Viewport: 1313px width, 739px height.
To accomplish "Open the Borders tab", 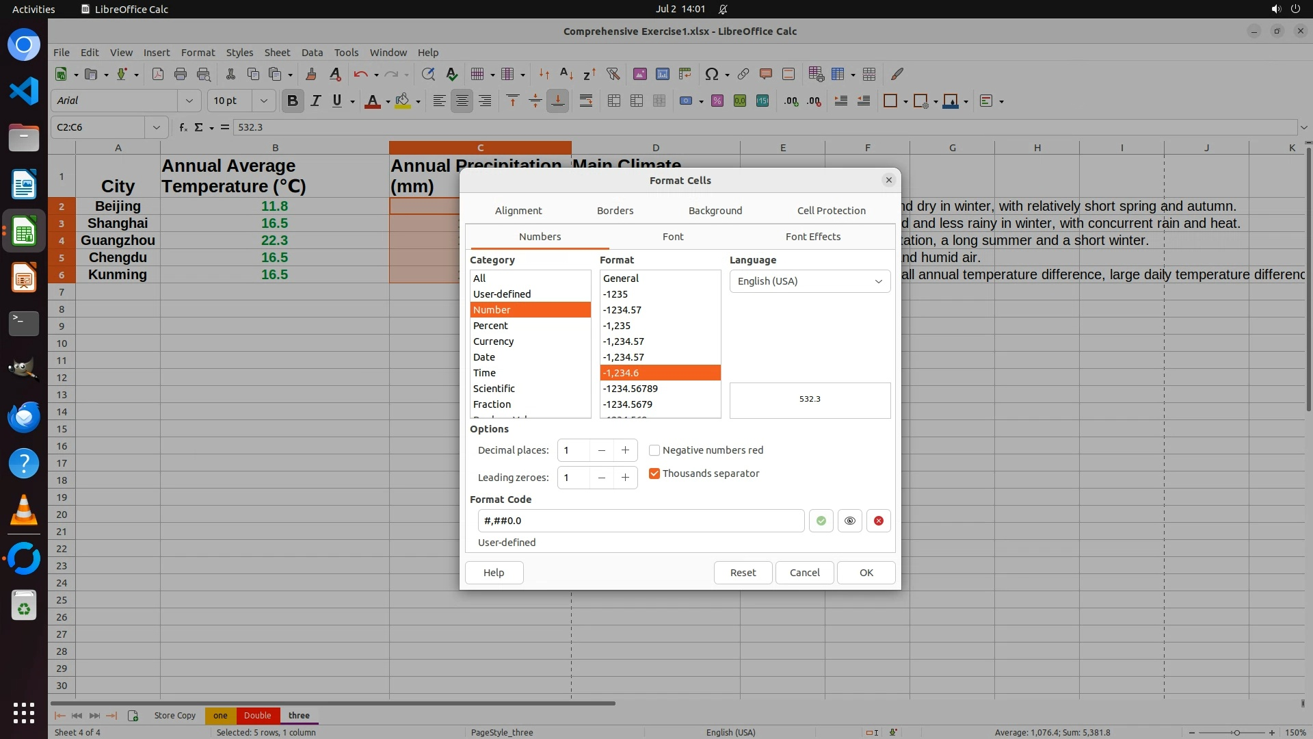I will [x=615, y=211].
